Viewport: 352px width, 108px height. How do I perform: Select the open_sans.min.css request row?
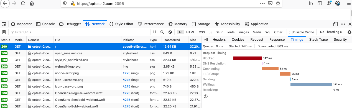(101, 53)
